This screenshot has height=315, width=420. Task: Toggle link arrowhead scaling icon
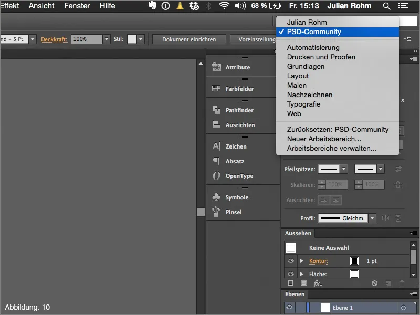[x=398, y=185]
